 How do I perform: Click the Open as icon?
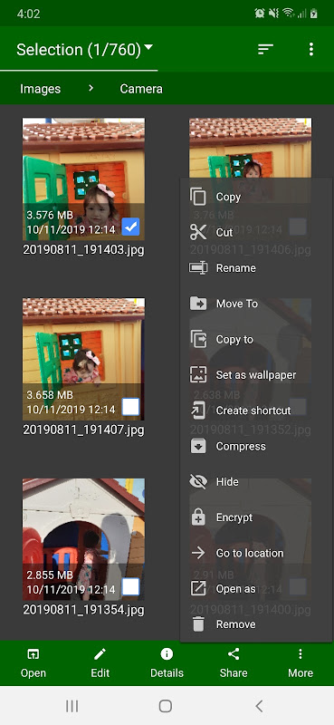[x=198, y=588]
